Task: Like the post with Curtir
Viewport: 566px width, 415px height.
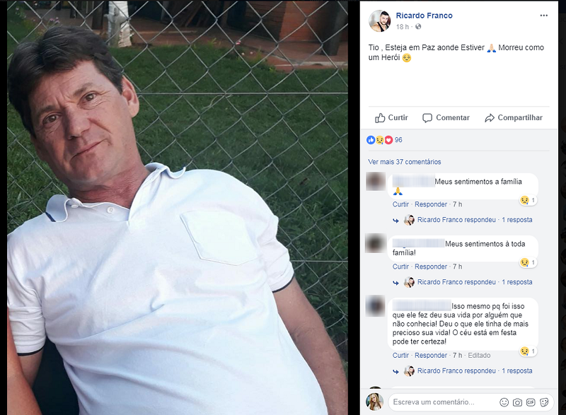Action: [391, 118]
